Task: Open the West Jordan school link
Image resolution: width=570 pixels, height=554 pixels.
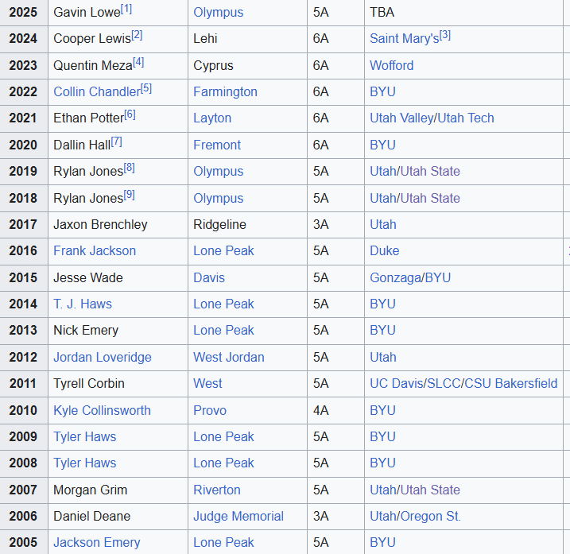Action: click(x=229, y=358)
